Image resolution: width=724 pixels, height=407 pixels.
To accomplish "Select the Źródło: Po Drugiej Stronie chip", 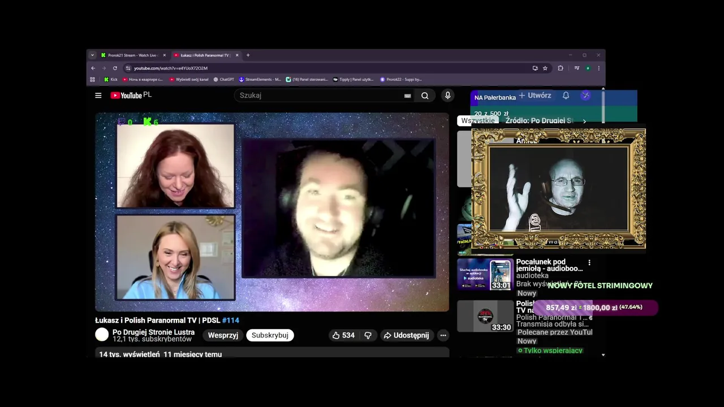I will 539,121.
